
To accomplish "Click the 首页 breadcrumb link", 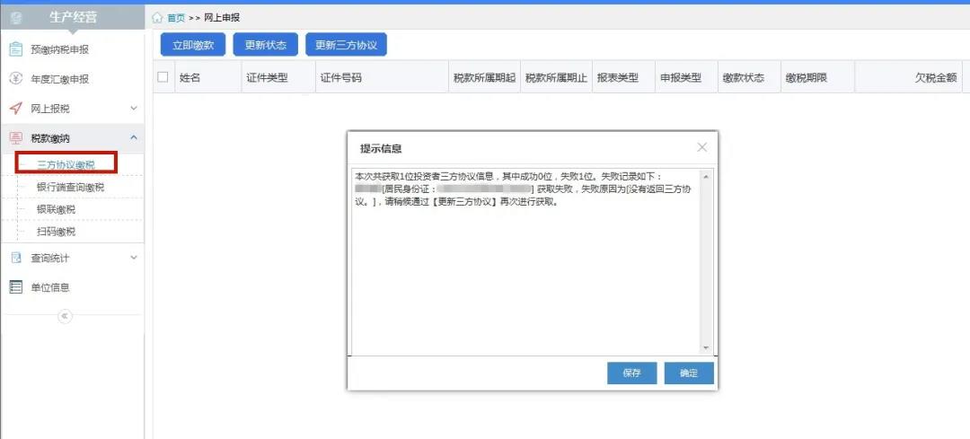I will click(176, 18).
